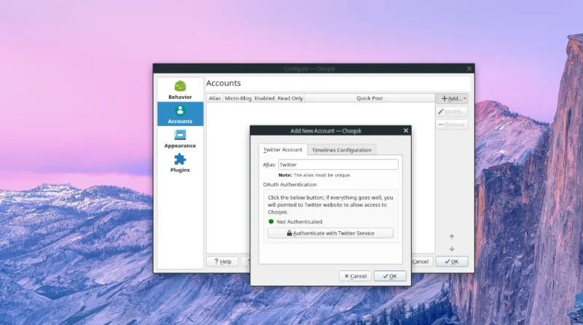Open the Plugins settings page
The image size is (583, 325).
(x=180, y=163)
